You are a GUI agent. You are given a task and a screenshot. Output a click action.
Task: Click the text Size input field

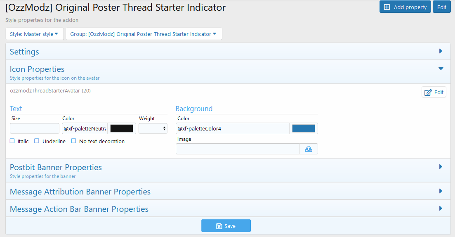click(35, 128)
